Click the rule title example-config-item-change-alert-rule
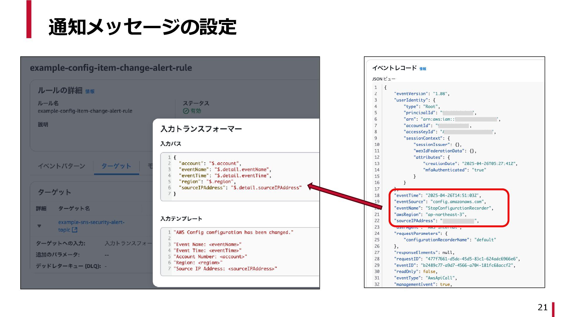This screenshot has height=317, width=564. tap(111, 68)
